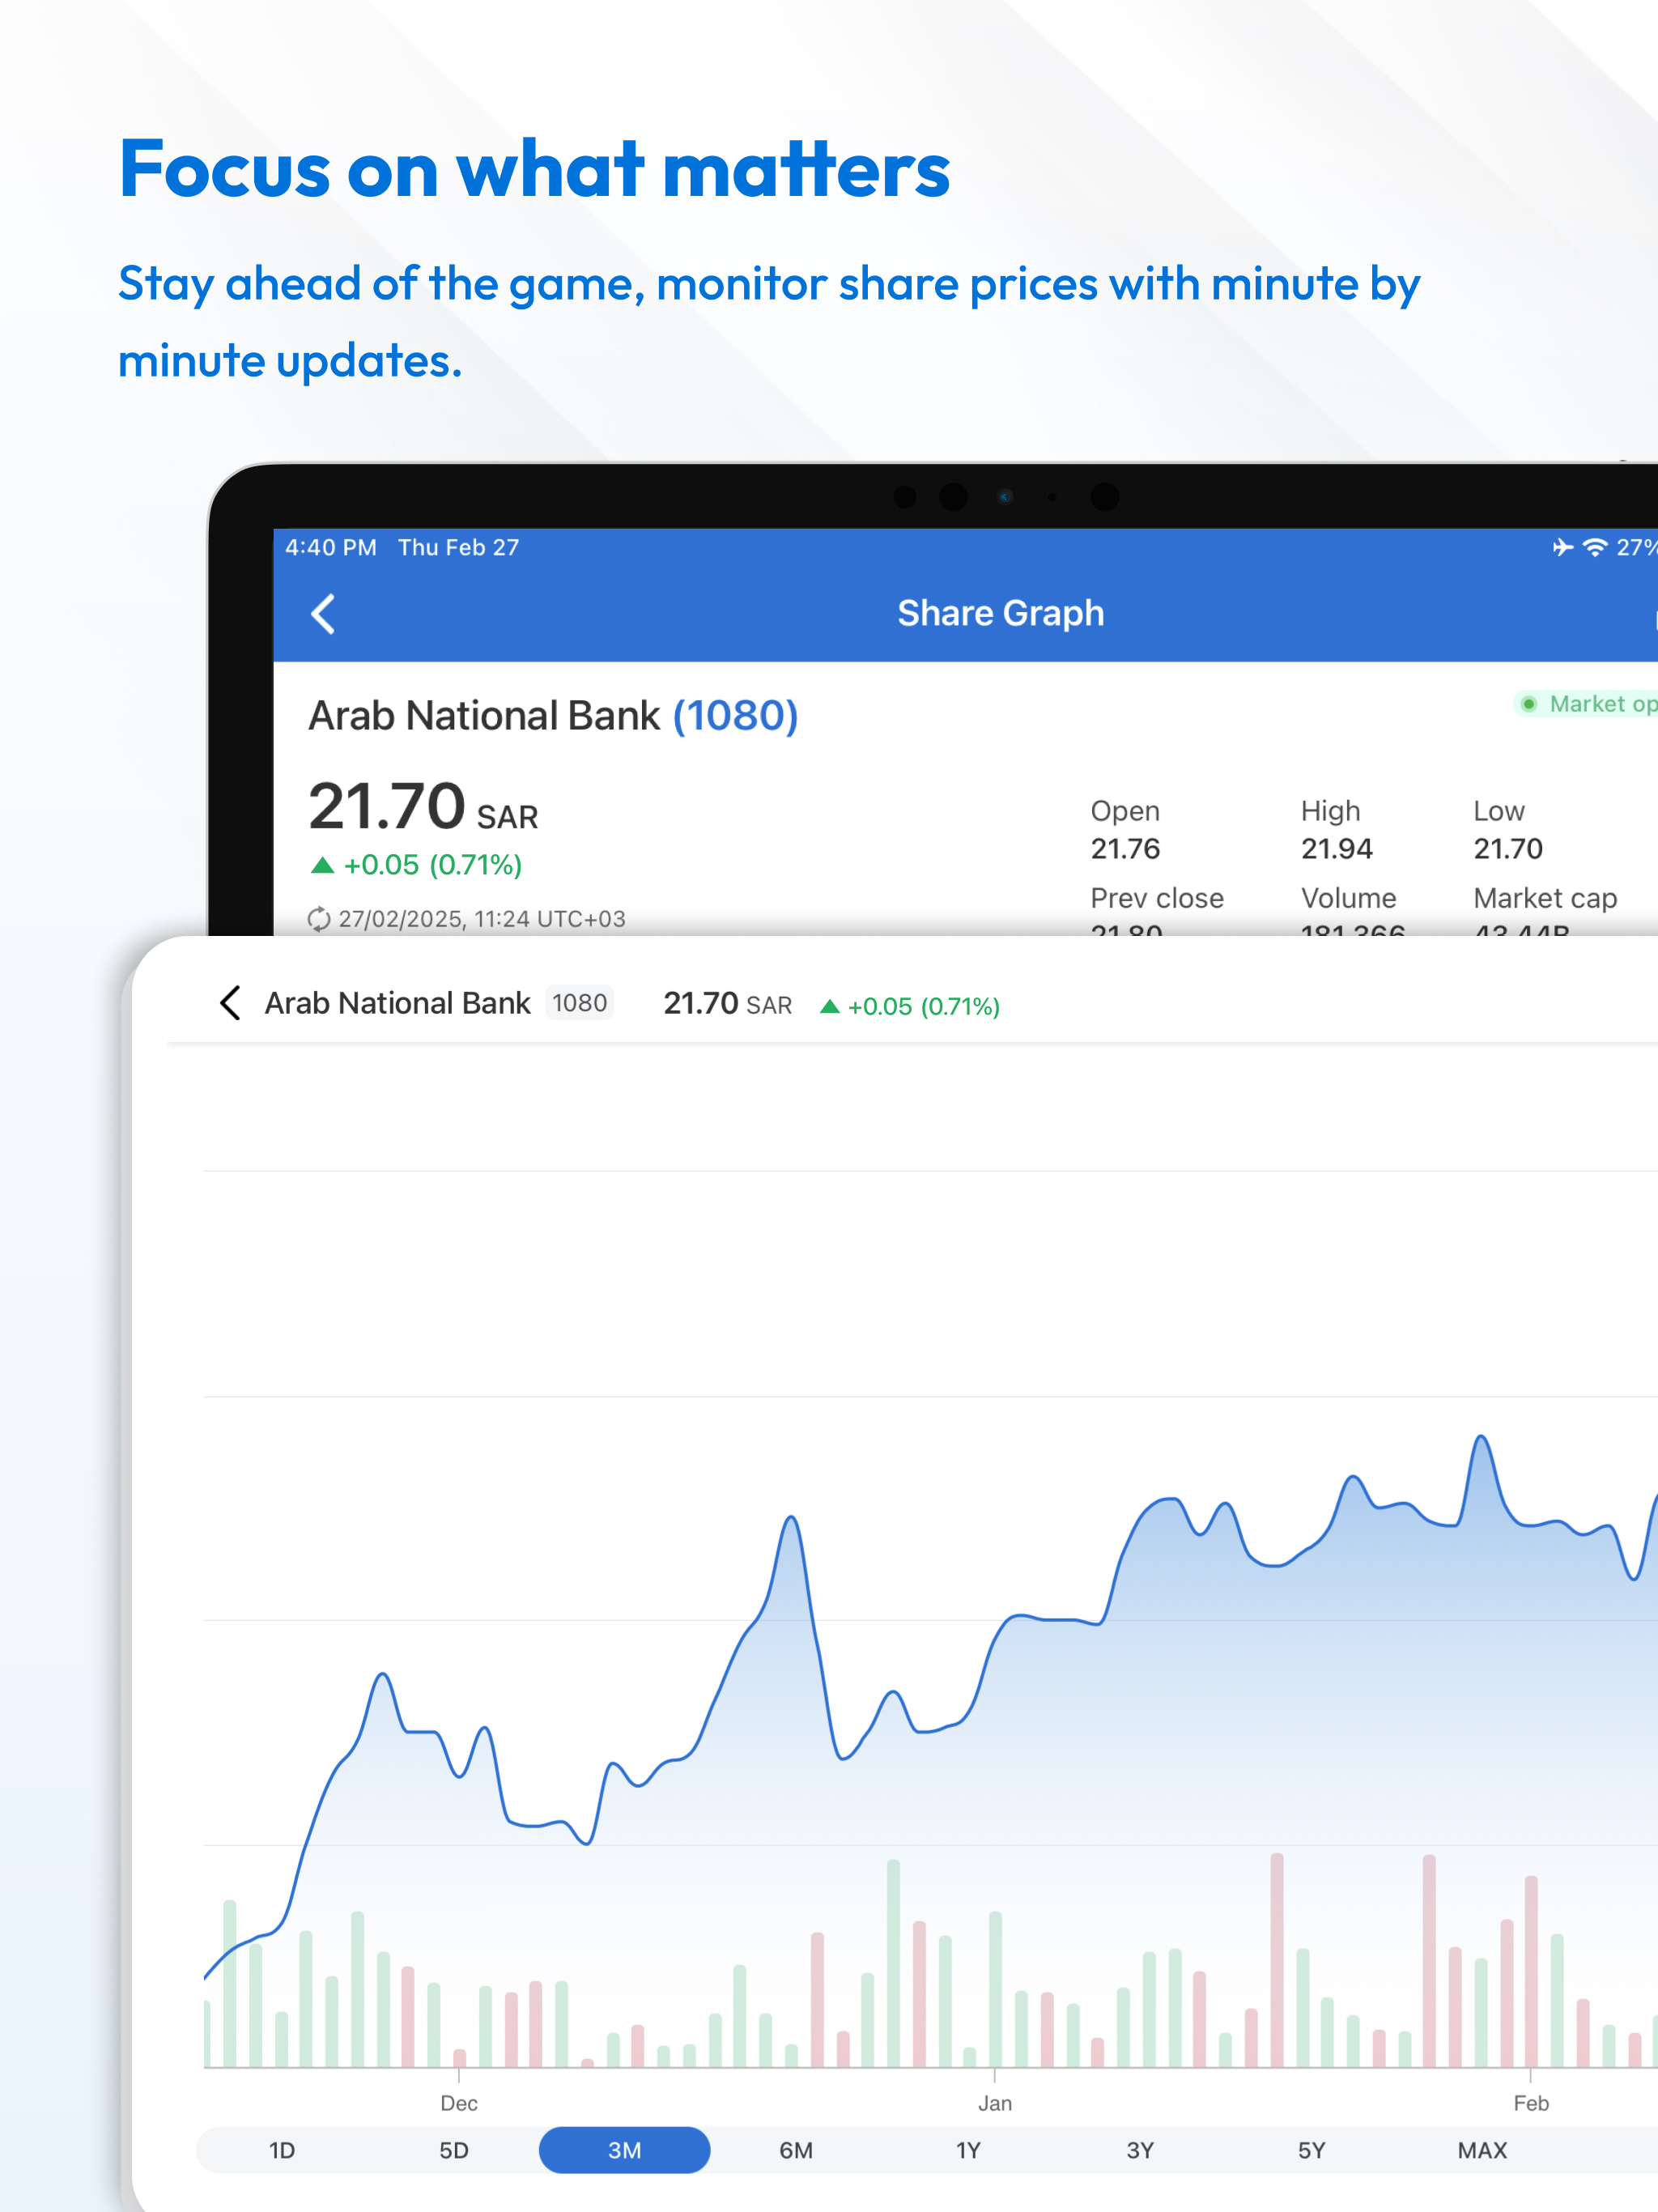Screen dimensions: 1658x2212
Task: Tap the (1080) stock code link
Action: (736, 716)
